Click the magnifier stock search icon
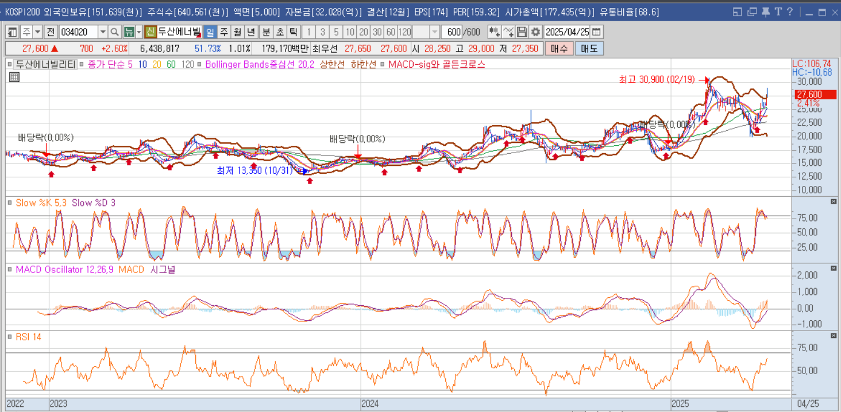Screen dimensions: 841x412 pos(114,32)
